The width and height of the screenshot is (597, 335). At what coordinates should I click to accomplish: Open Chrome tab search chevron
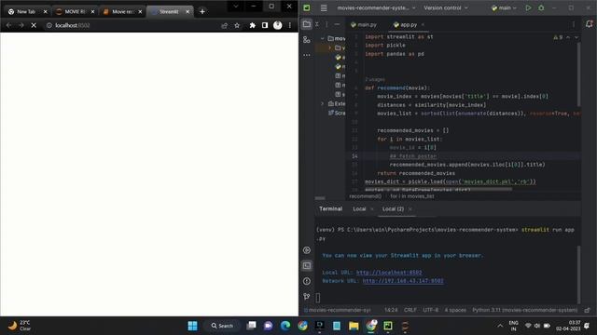click(236, 7)
